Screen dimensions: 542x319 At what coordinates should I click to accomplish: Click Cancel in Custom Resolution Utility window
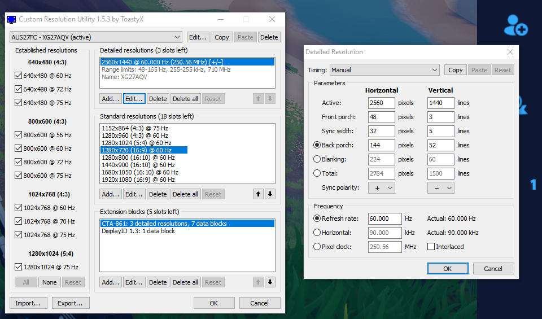(259, 303)
